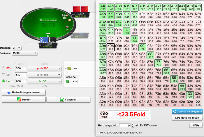
Task: Click Hero's nine of spades card
Action: [x=52, y=40]
